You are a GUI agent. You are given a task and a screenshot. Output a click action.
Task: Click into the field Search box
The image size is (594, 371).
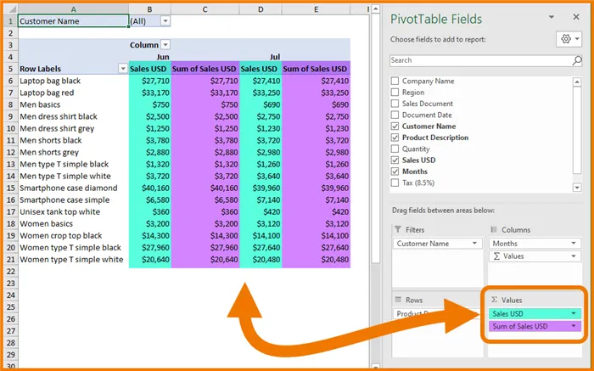(479, 60)
